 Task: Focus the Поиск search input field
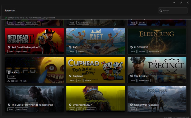pos(174,11)
